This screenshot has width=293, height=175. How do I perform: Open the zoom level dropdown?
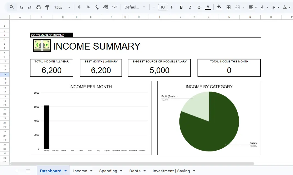pos(61,7)
